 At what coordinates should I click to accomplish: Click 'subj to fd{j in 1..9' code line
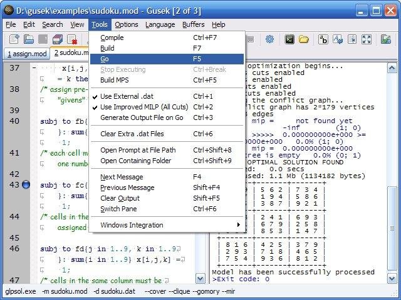(110, 249)
